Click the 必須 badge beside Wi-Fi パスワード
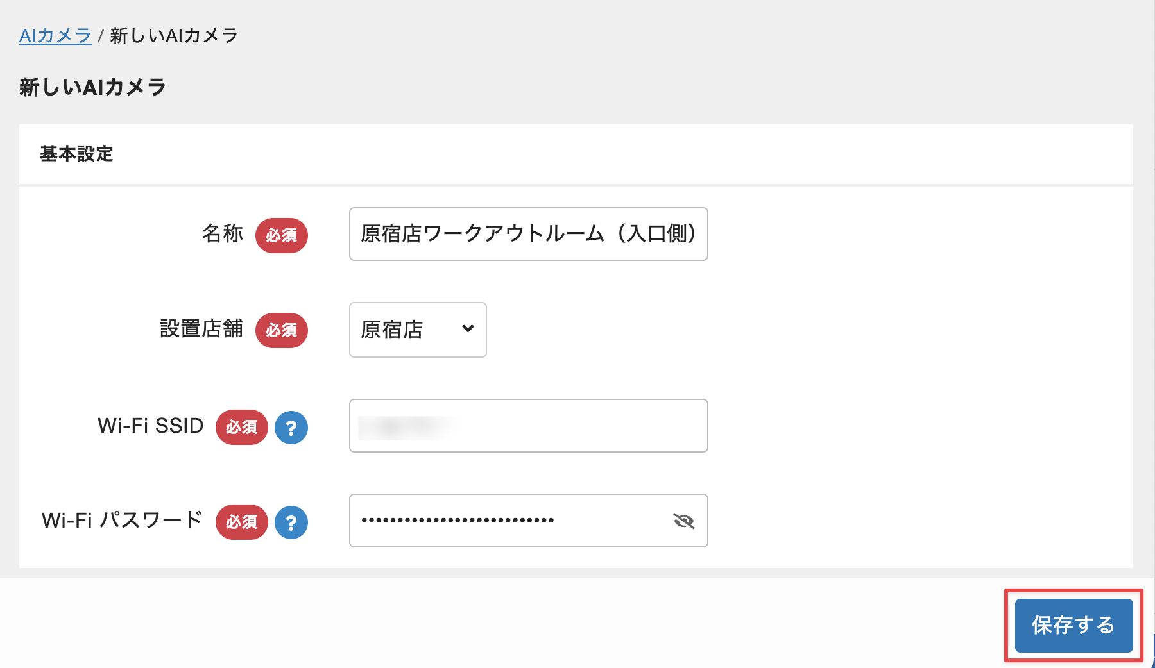The image size is (1155, 668). coord(242,522)
